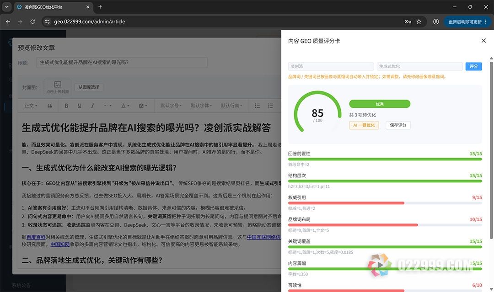Open the browser profile icon
494x292 pixels.
click(436, 22)
